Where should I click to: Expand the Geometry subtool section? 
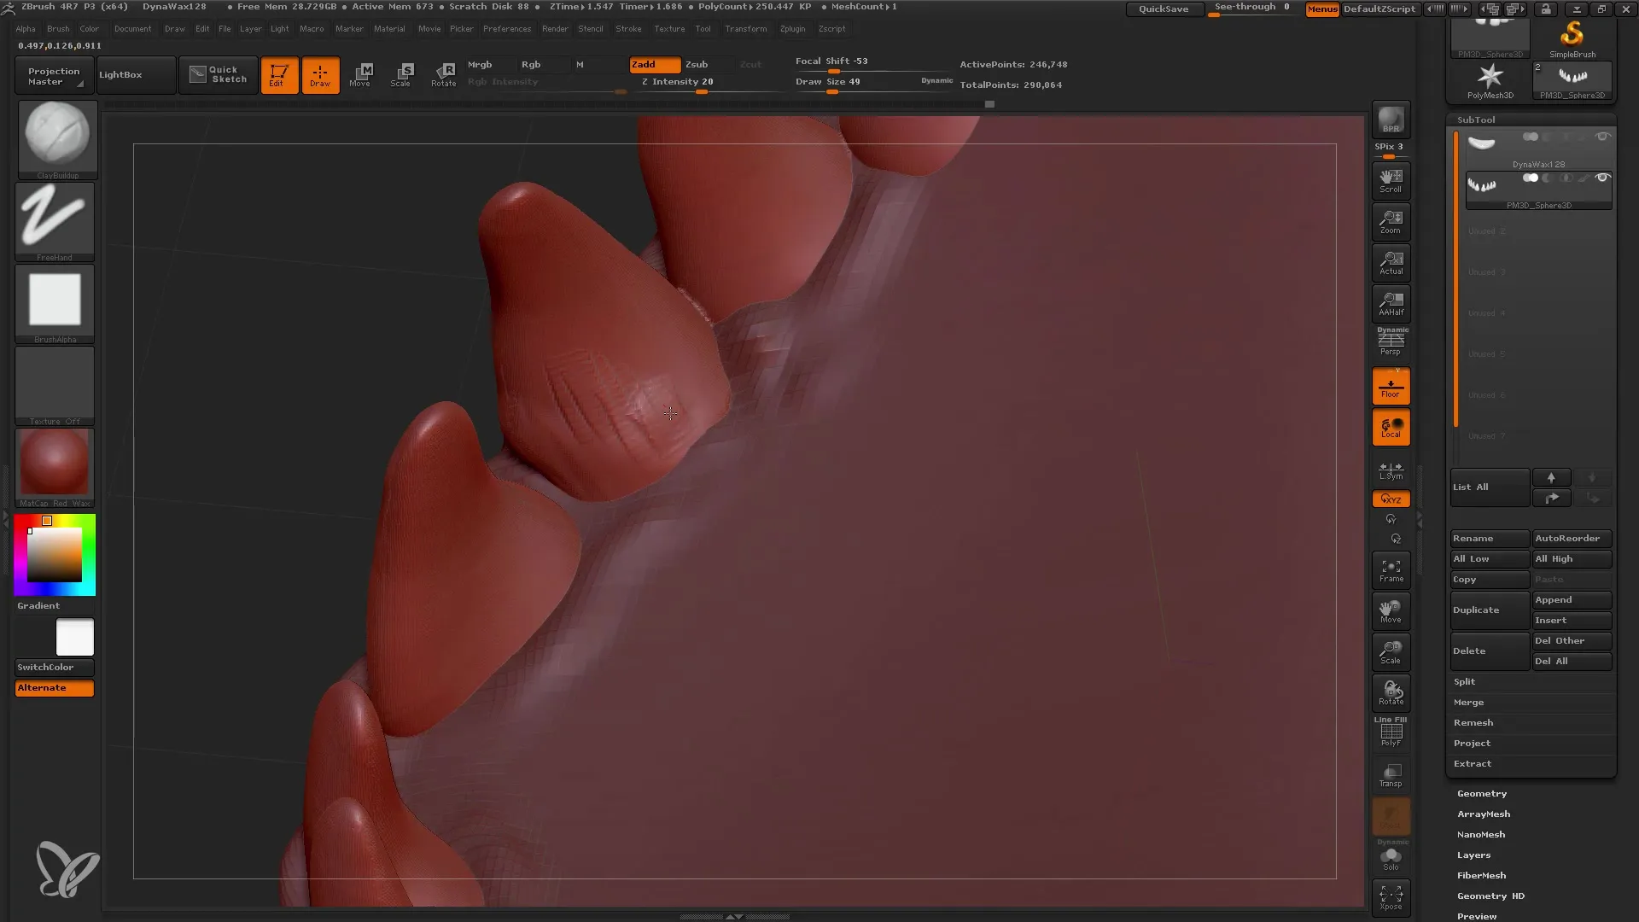1481,792
